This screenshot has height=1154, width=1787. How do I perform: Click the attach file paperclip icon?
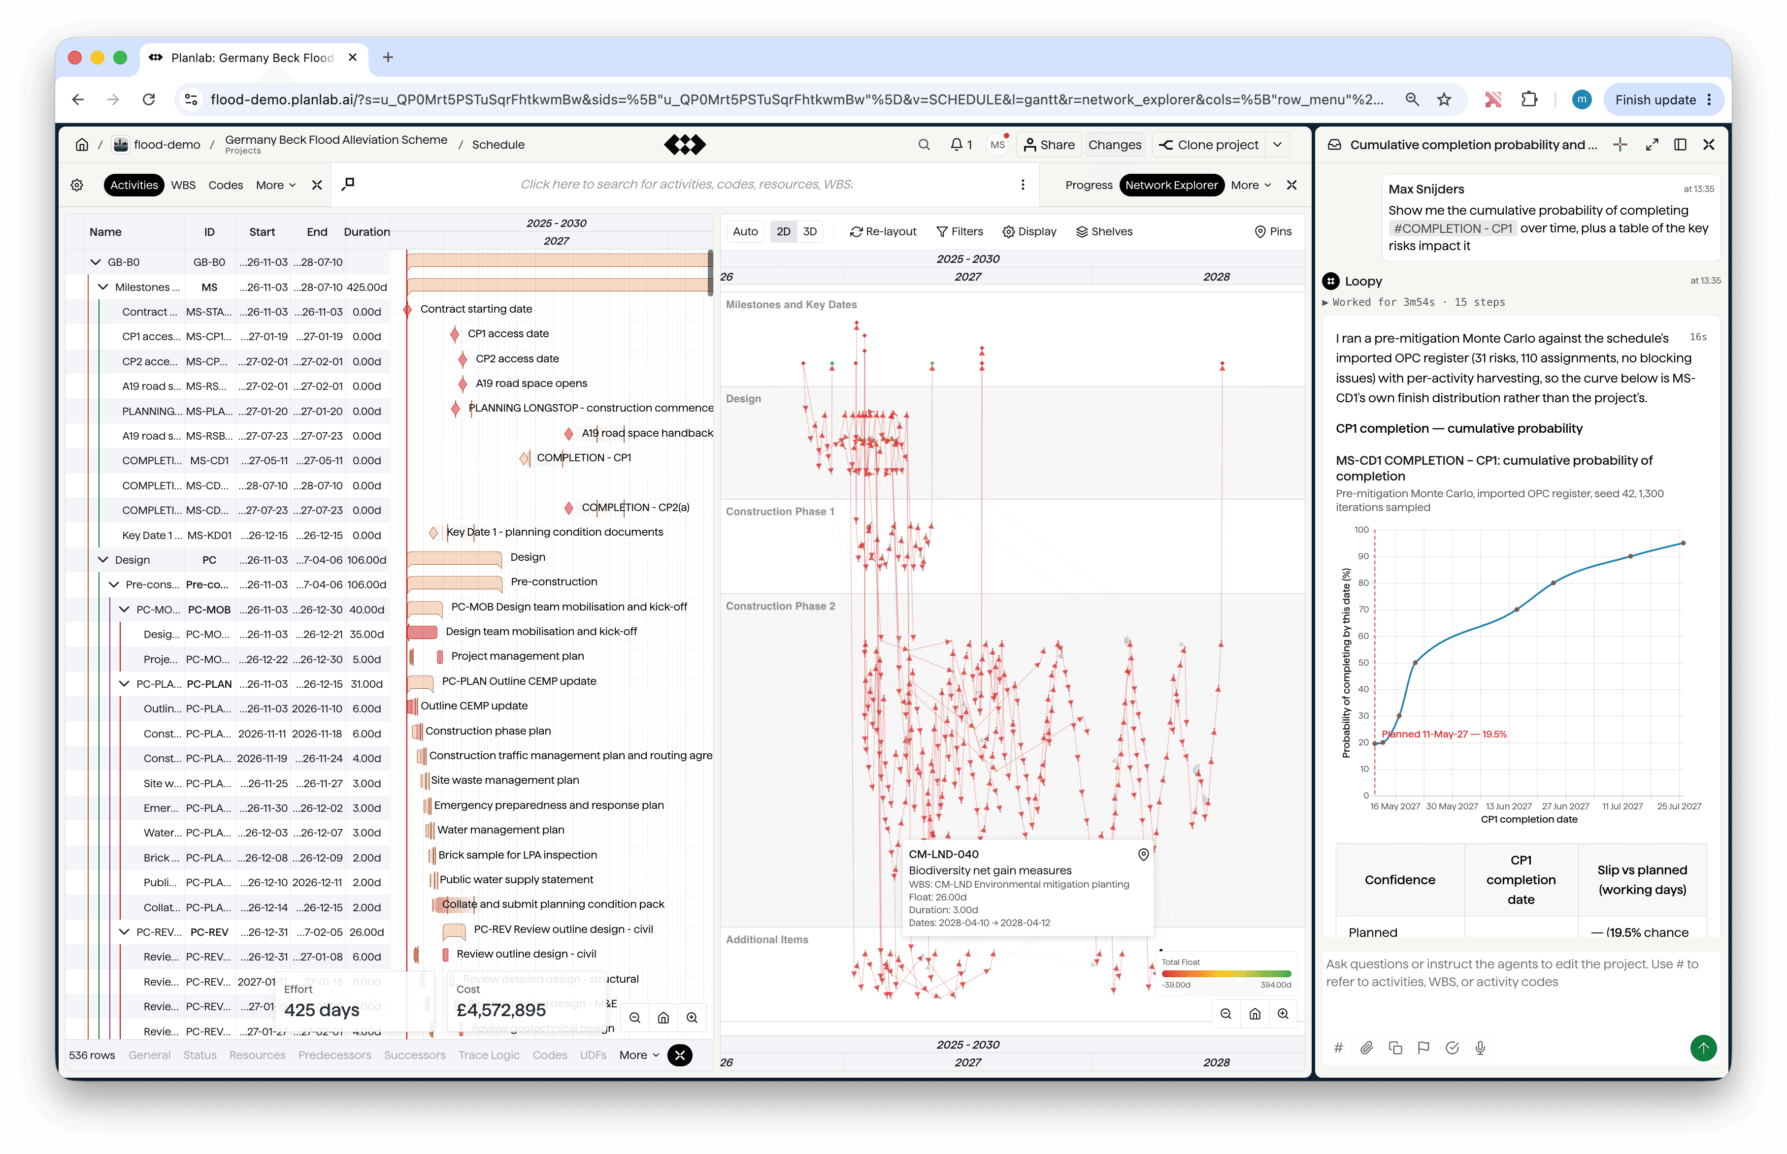(x=1366, y=1048)
